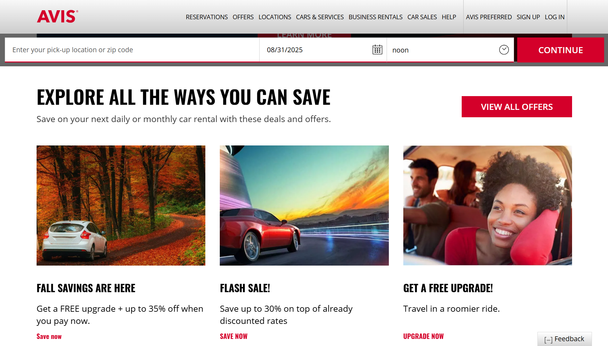Open the Help menu
This screenshot has width=608, height=346.
pyautogui.click(x=449, y=17)
